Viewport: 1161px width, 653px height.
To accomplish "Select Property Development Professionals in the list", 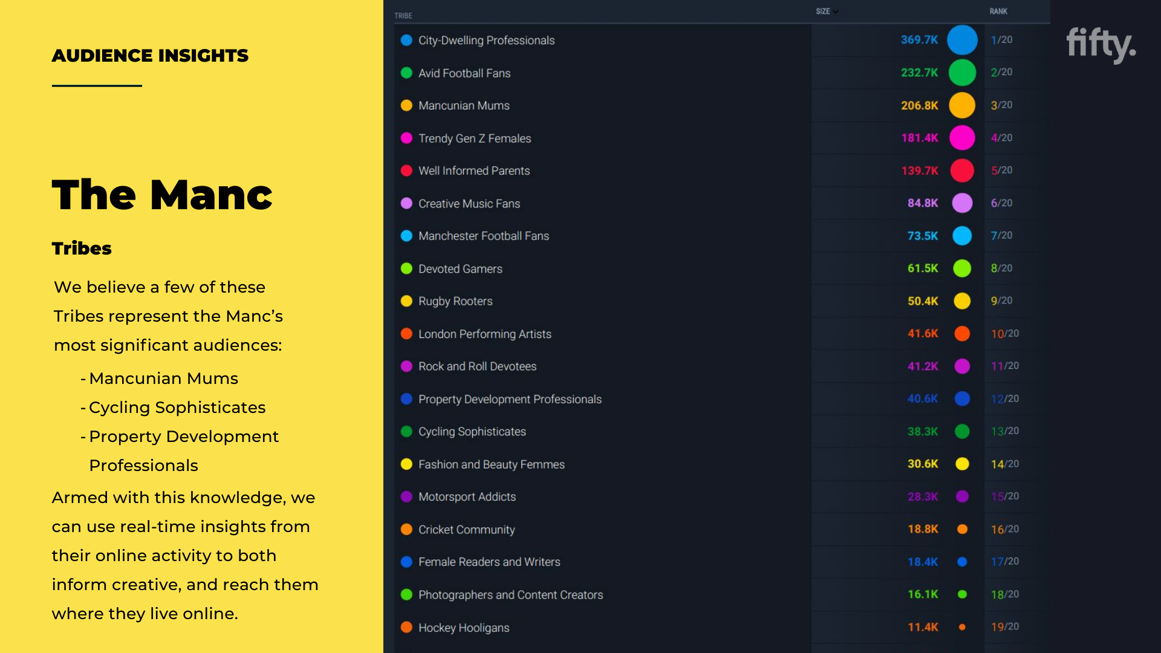I will pyautogui.click(x=510, y=400).
